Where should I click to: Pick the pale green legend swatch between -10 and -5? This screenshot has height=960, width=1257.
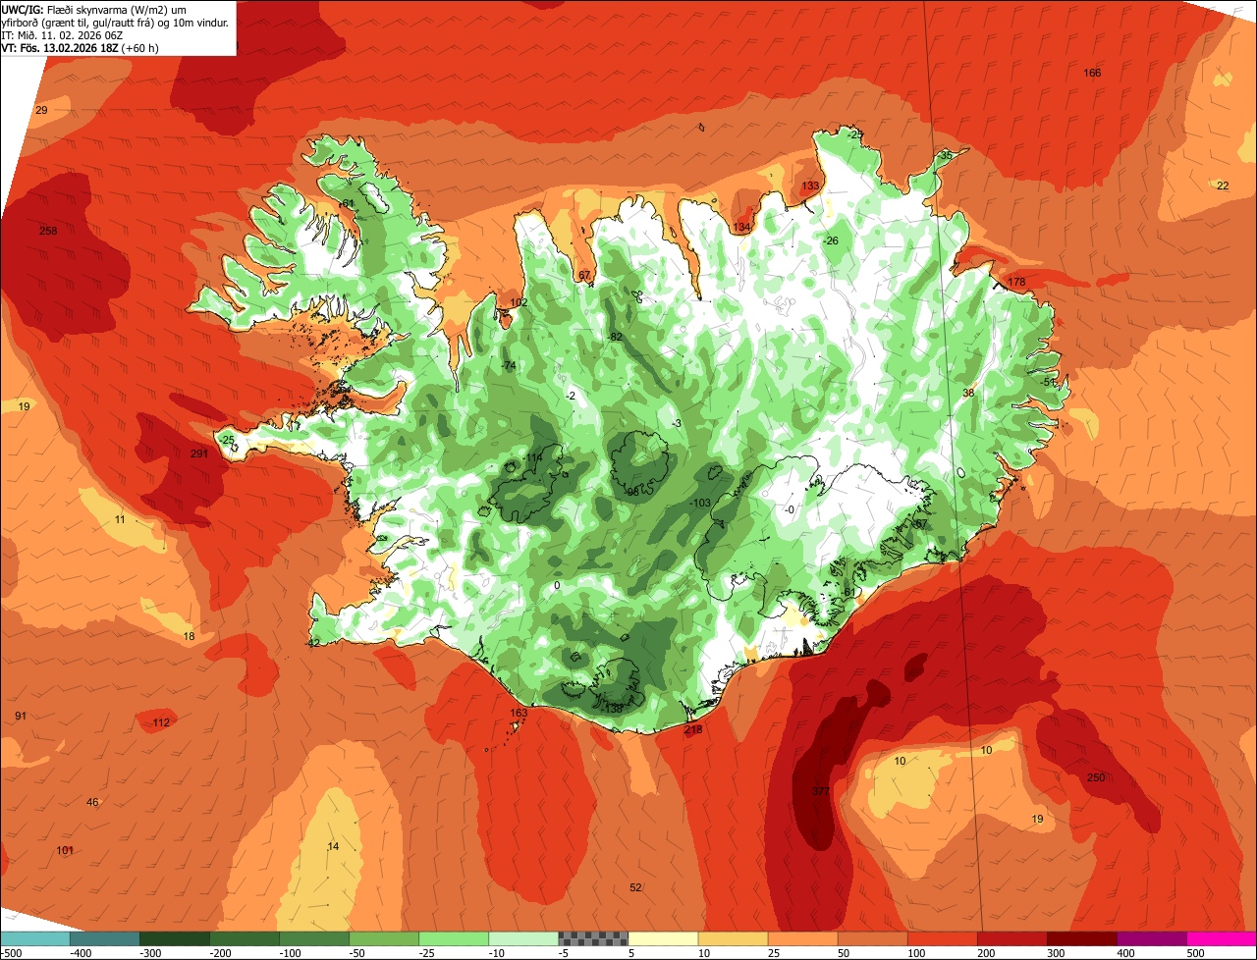(522, 938)
